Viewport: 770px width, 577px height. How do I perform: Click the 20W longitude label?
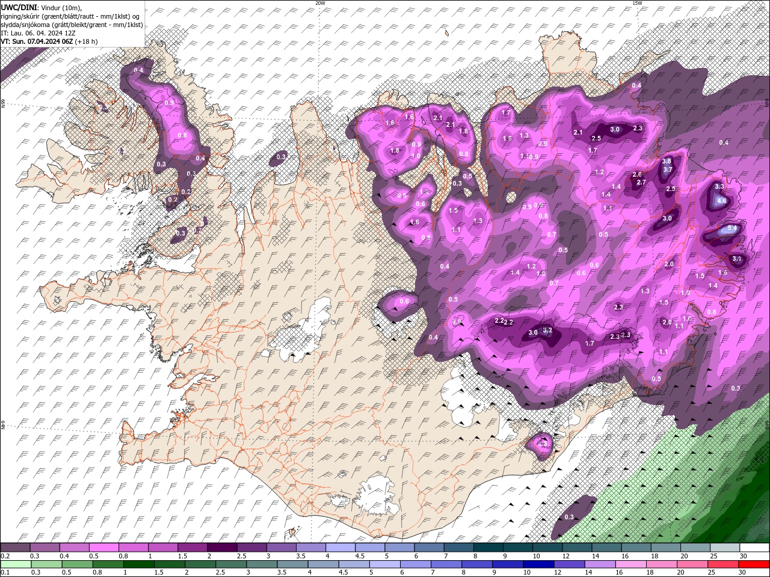pos(320,3)
